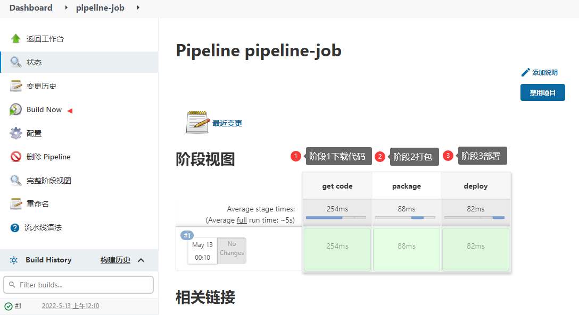Click the magnifier icon beside 完整阶段视图
The height and width of the screenshot is (315, 579).
(15, 180)
